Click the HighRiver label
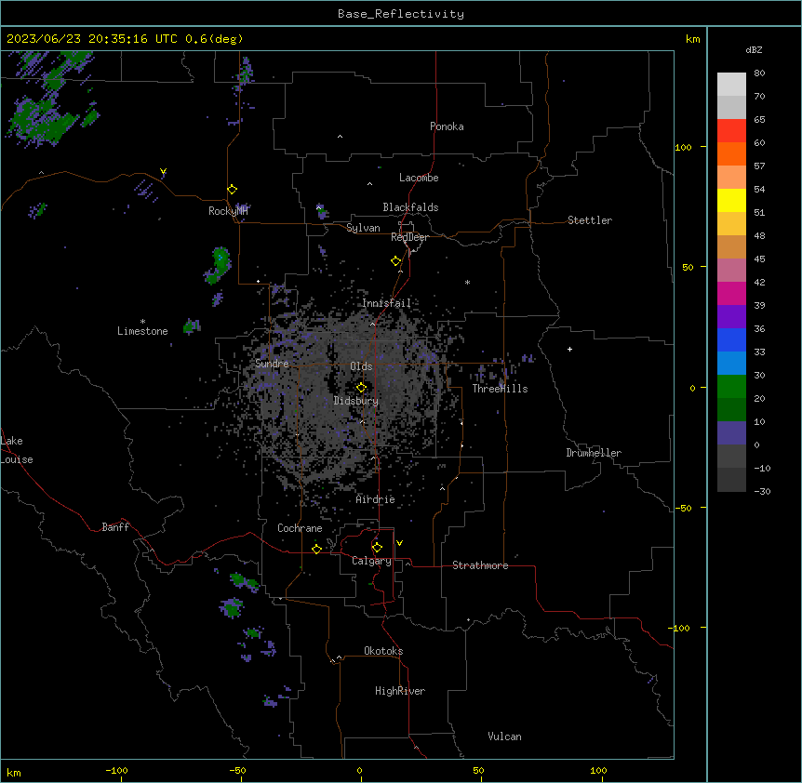The image size is (802, 783). [x=400, y=691]
